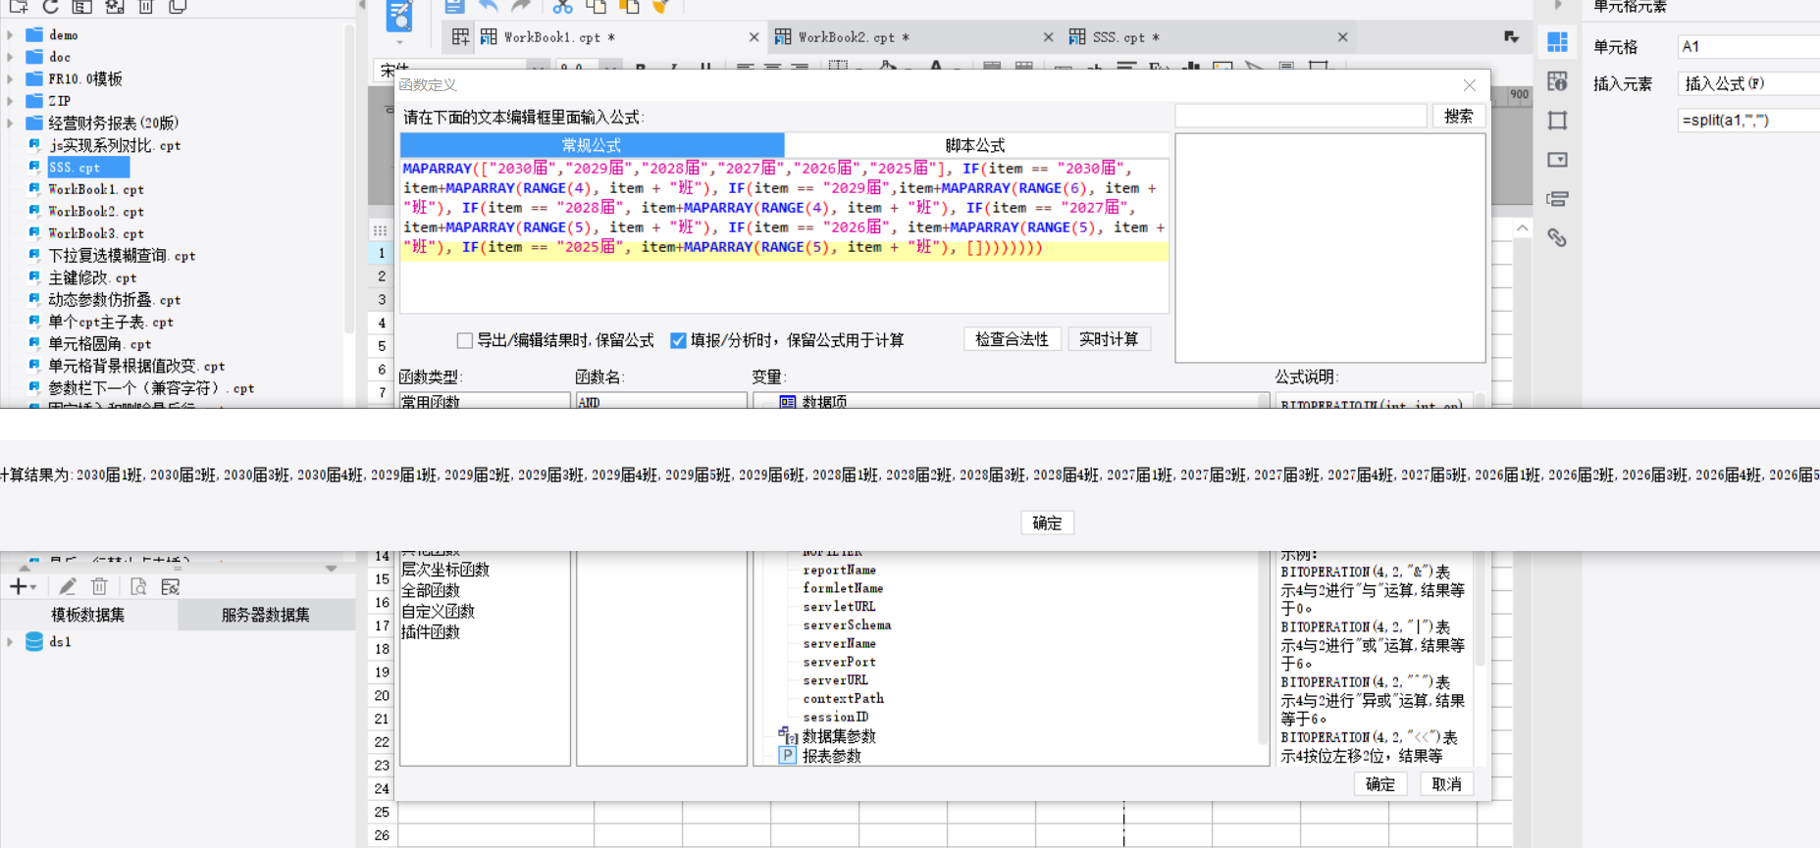Click the 实时计算 button
1820x848 pixels.
point(1109,339)
